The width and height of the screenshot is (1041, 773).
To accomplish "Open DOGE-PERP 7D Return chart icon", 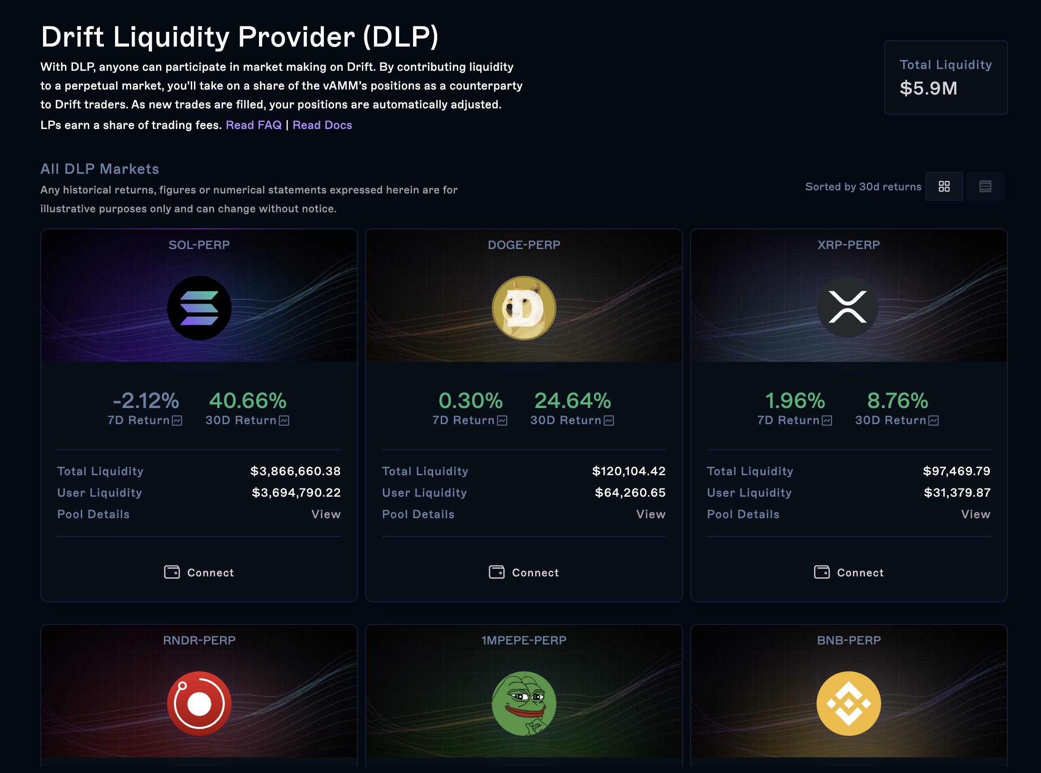I will tap(502, 420).
